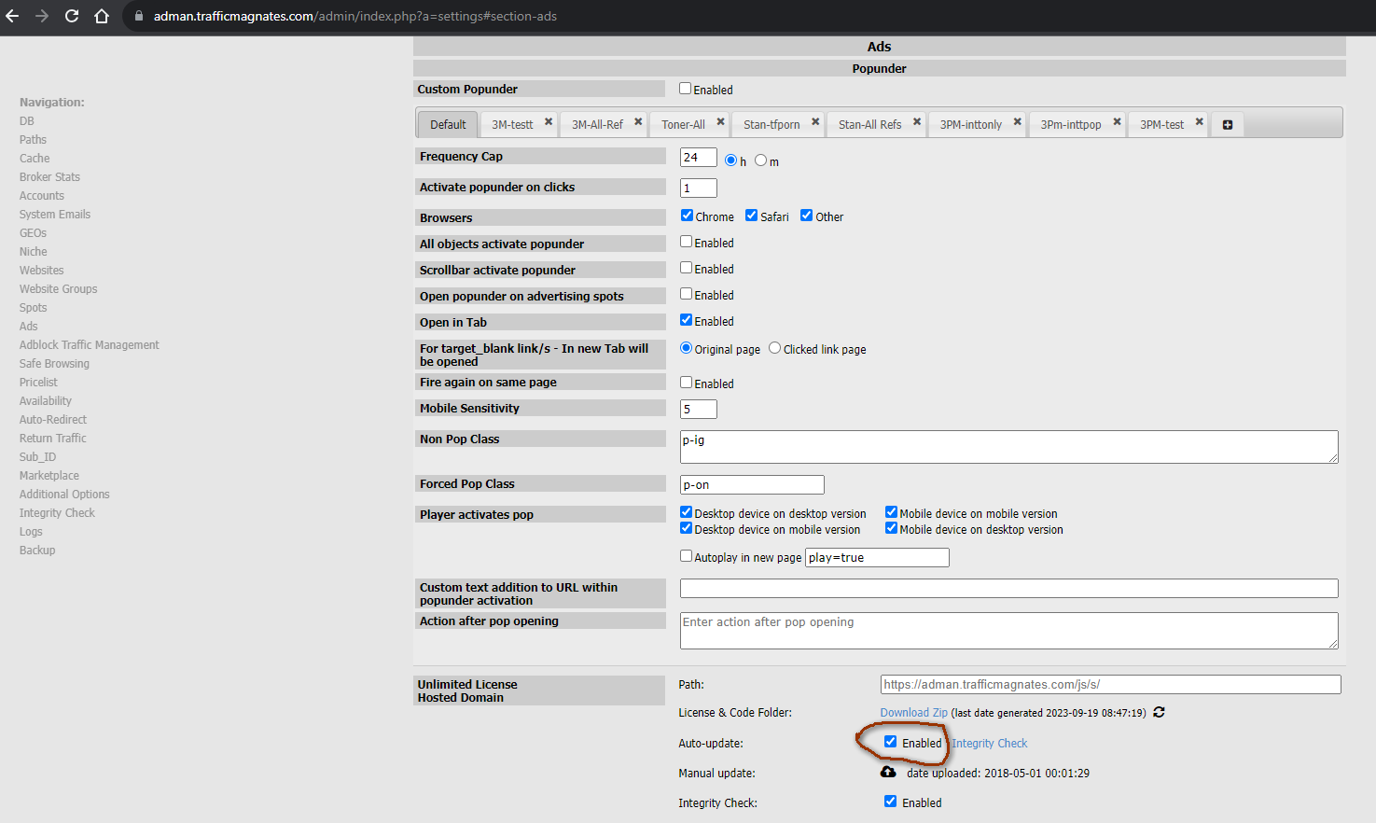This screenshot has width=1376, height=823.
Task: Switch to the Stan-tfporn tab
Action: tap(771, 125)
